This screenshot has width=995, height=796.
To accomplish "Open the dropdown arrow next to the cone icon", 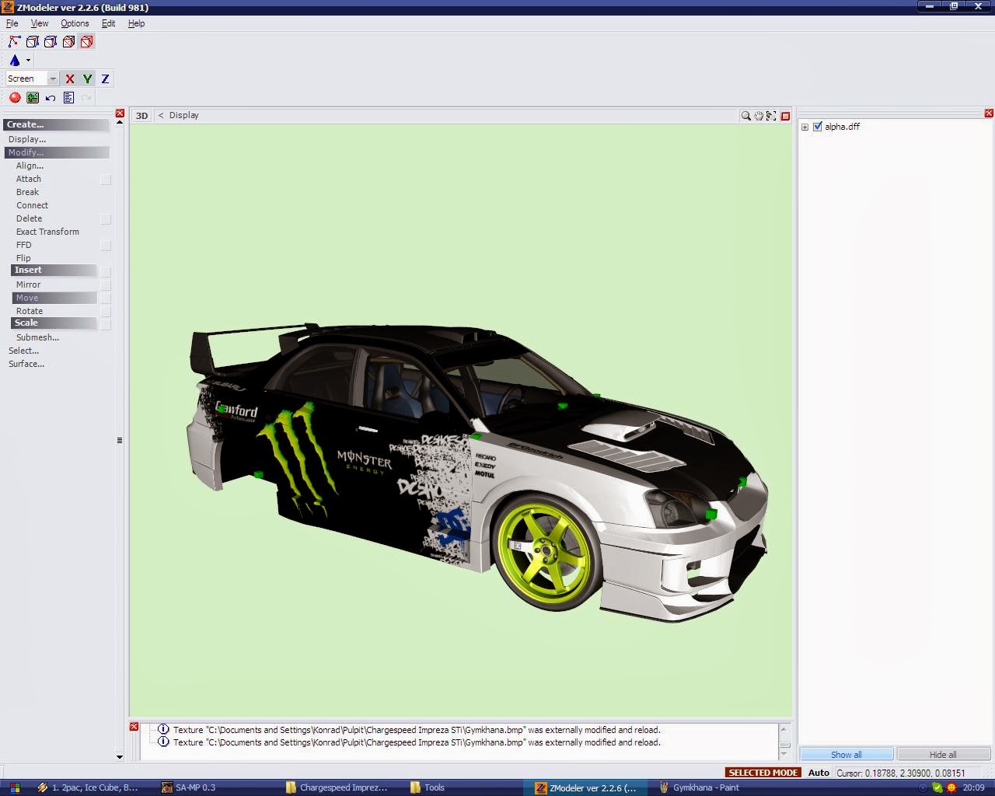I will 28,60.
